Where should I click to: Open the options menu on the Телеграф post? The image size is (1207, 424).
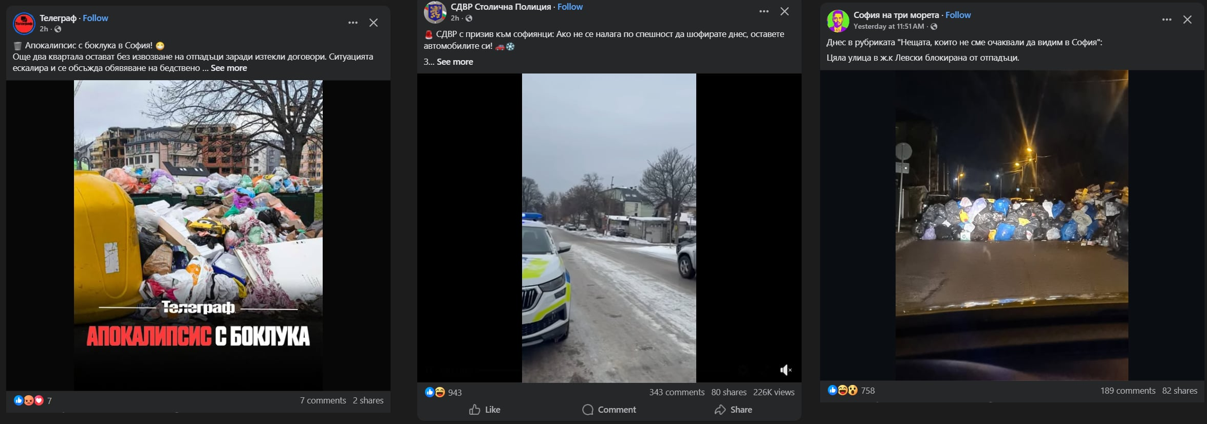coord(352,23)
